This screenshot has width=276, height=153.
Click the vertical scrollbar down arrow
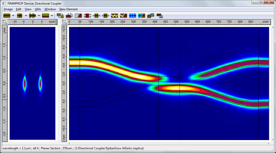click(x=273, y=140)
